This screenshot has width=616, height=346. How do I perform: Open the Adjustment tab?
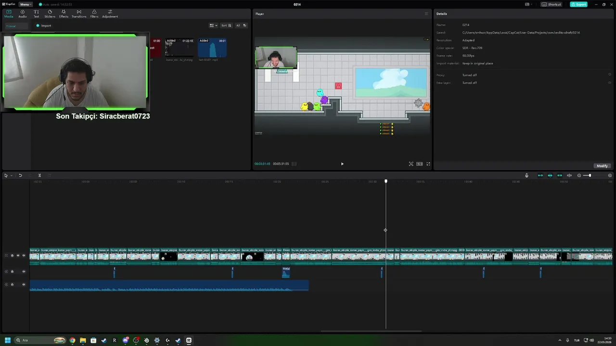(110, 13)
